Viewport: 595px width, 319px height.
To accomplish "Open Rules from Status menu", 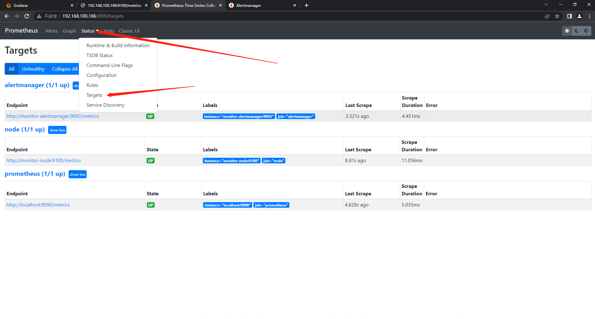I will [x=118, y=85].
